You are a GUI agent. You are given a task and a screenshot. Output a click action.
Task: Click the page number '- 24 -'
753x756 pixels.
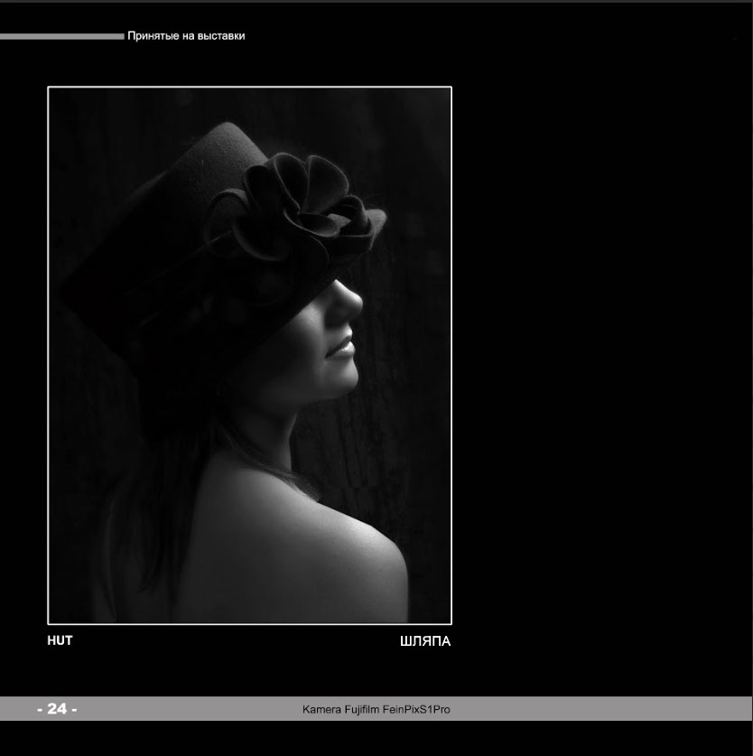pyautogui.click(x=57, y=709)
